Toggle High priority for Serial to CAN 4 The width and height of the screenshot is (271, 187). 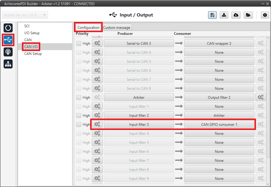pyautogui.click(x=79, y=53)
